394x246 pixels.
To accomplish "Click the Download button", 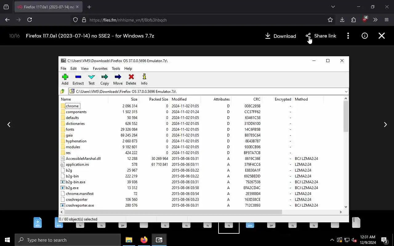I will click(280, 36).
